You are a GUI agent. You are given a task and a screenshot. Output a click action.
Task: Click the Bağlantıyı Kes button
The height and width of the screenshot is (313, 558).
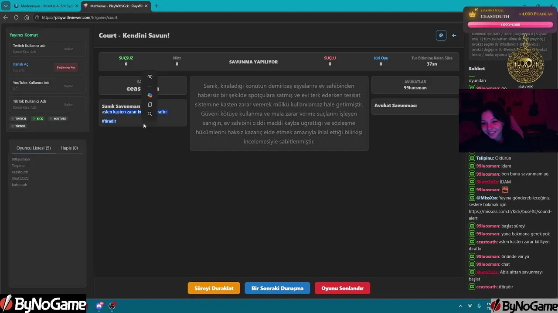[x=66, y=67]
